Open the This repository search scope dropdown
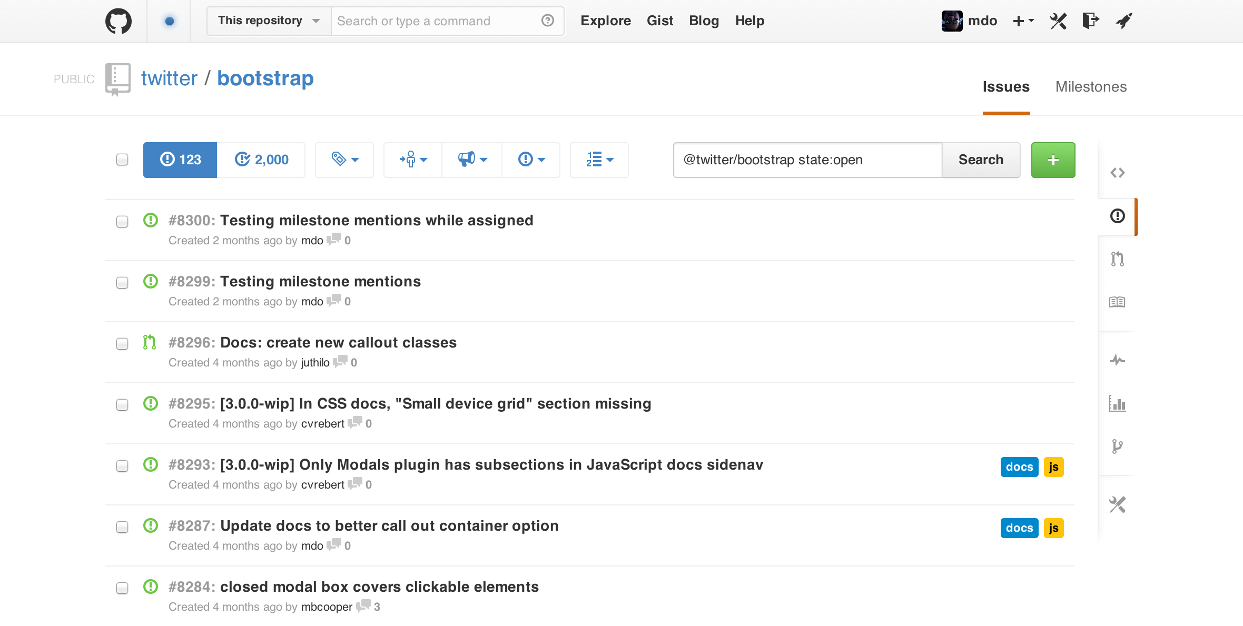The width and height of the screenshot is (1243, 626). pyautogui.click(x=269, y=21)
